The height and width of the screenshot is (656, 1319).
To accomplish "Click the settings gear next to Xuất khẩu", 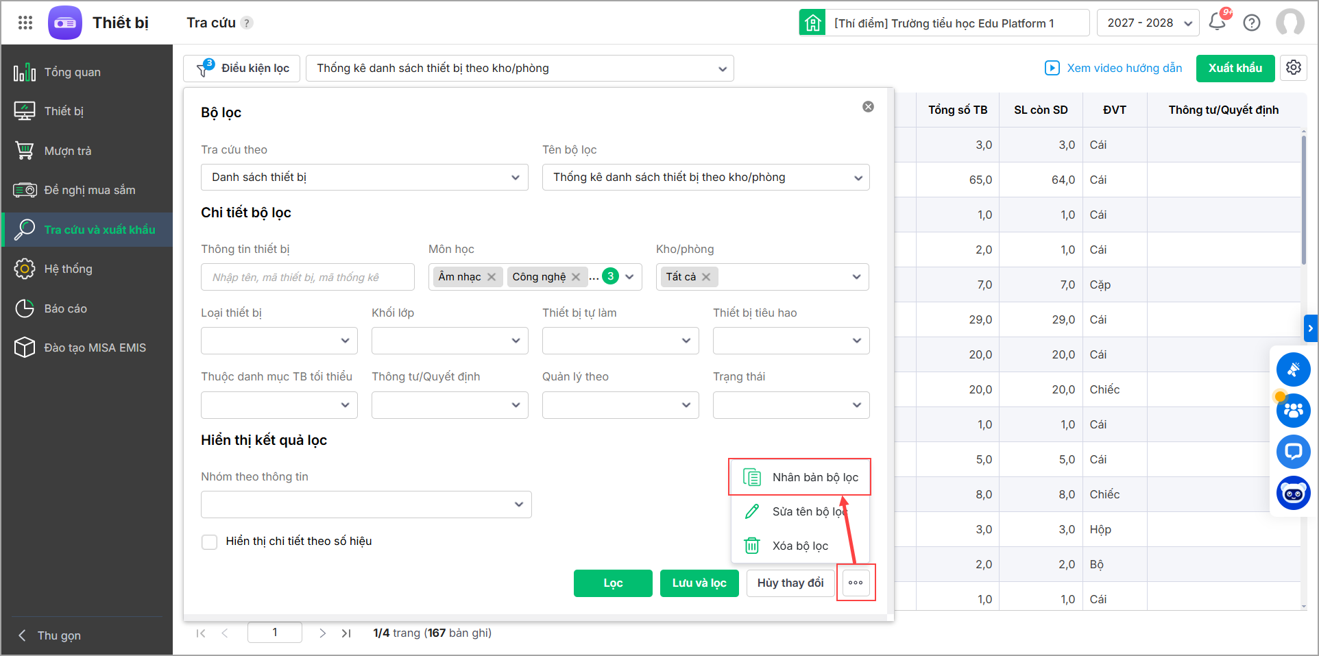I will click(1294, 68).
